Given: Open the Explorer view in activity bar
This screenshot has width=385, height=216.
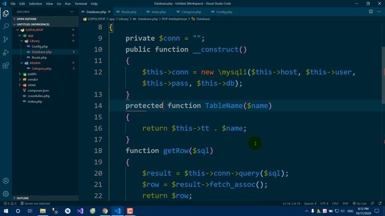Looking at the screenshot, I should (x=5, y=13).
